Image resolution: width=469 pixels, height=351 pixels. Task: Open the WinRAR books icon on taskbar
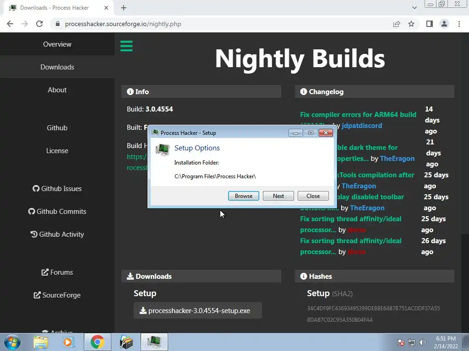[126, 342]
